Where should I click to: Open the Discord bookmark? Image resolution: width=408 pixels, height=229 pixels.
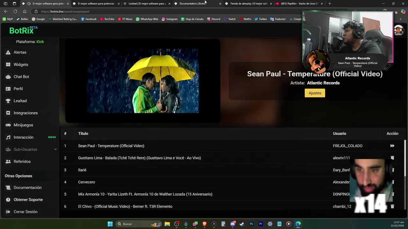214,19
